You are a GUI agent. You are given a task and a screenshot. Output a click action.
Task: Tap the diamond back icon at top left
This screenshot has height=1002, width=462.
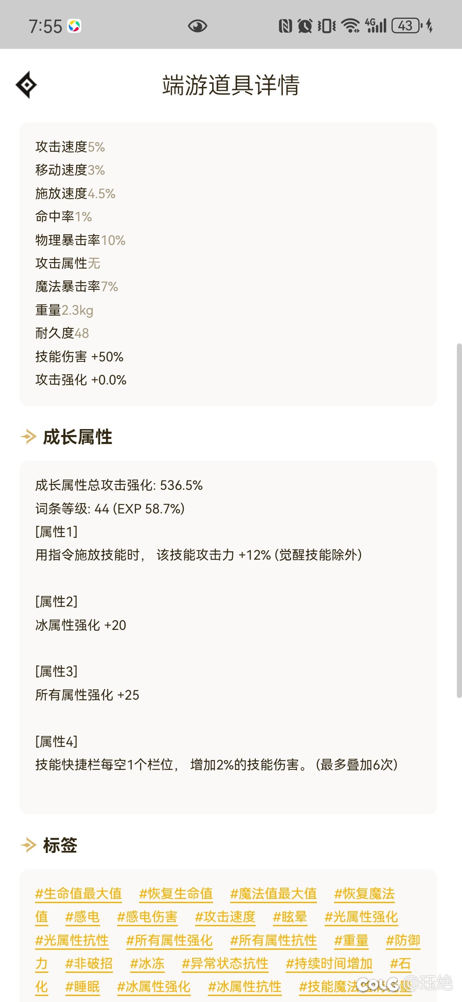point(27,85)
